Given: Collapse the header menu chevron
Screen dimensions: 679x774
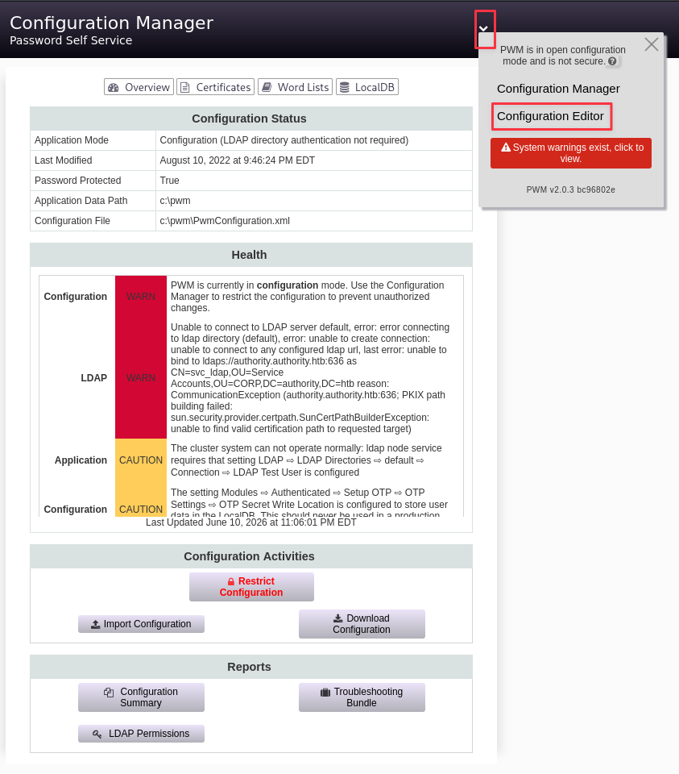Looking at the screenshot, I should tap(484, 29).
